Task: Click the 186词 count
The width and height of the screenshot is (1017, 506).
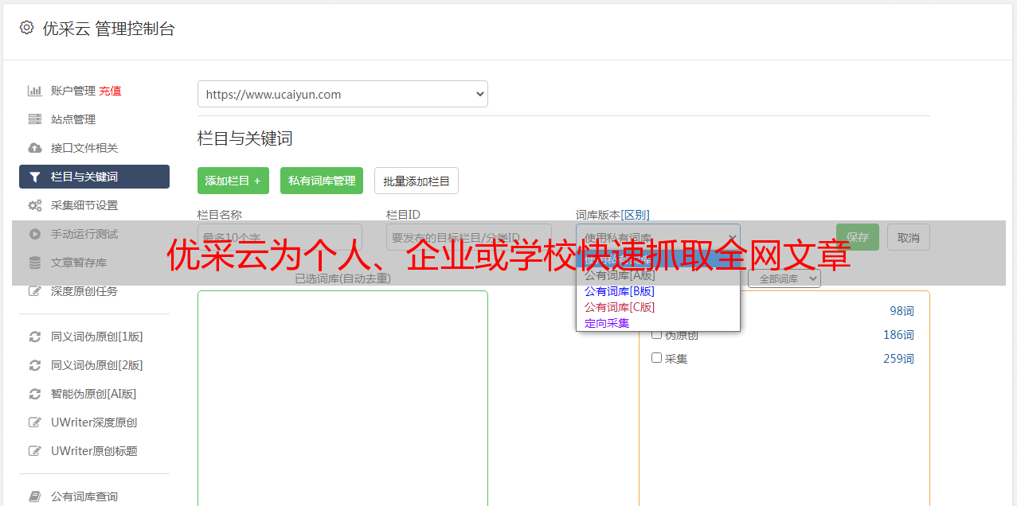Action: tap(898, 335)
